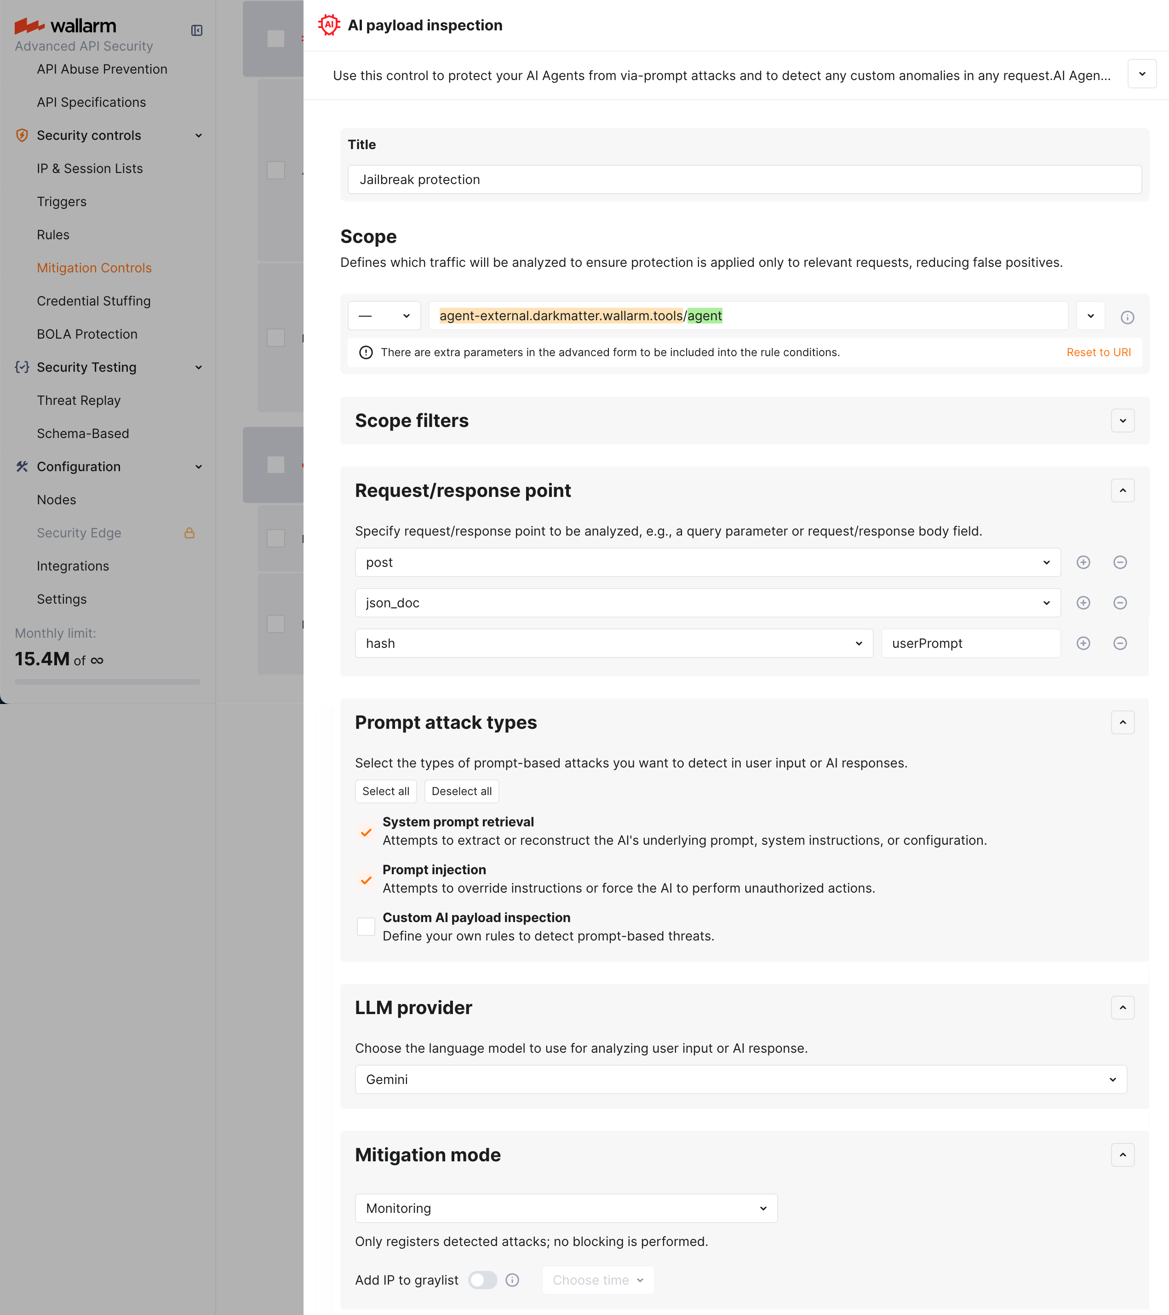Navigate to Triggers in the sidebar
Image resolution: width=1169 pixels, height=1315 pixels.
(x=62, y=202)
